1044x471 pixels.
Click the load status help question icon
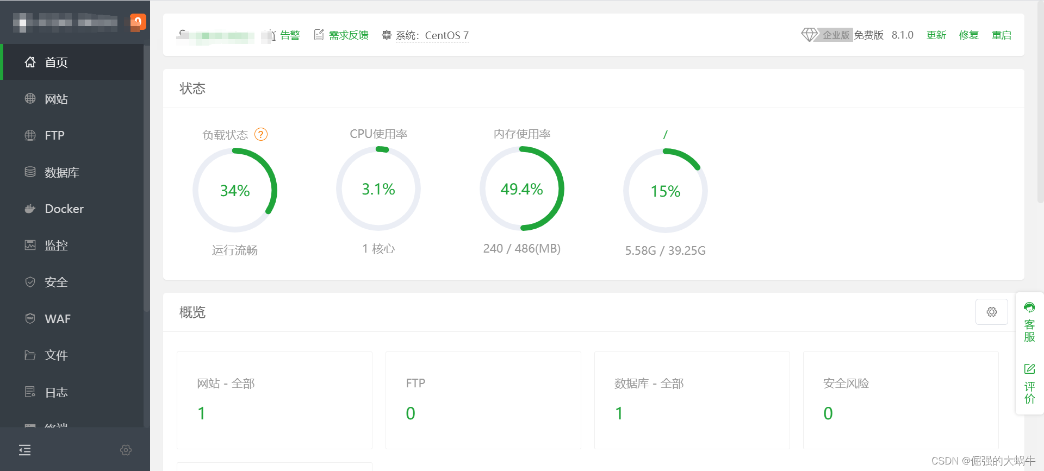click(x=261, y=134)
